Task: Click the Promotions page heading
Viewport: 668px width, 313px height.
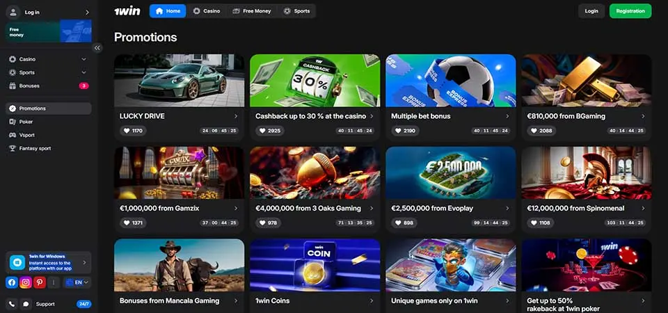Action: point(145,37)
